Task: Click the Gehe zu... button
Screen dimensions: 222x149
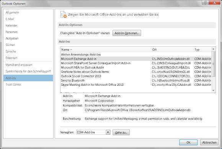Action: click(121, 132)
